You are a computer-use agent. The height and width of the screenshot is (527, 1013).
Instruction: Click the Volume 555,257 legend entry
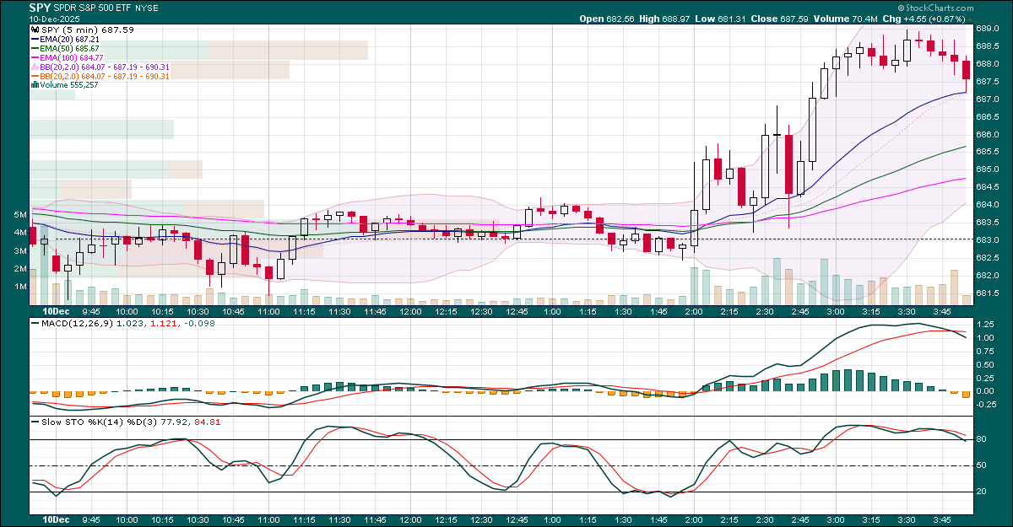pos(68,84)
